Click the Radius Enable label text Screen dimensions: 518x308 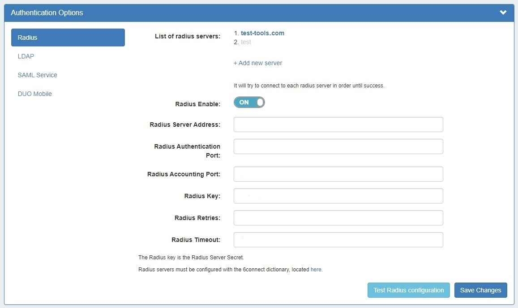click(197, 104)
